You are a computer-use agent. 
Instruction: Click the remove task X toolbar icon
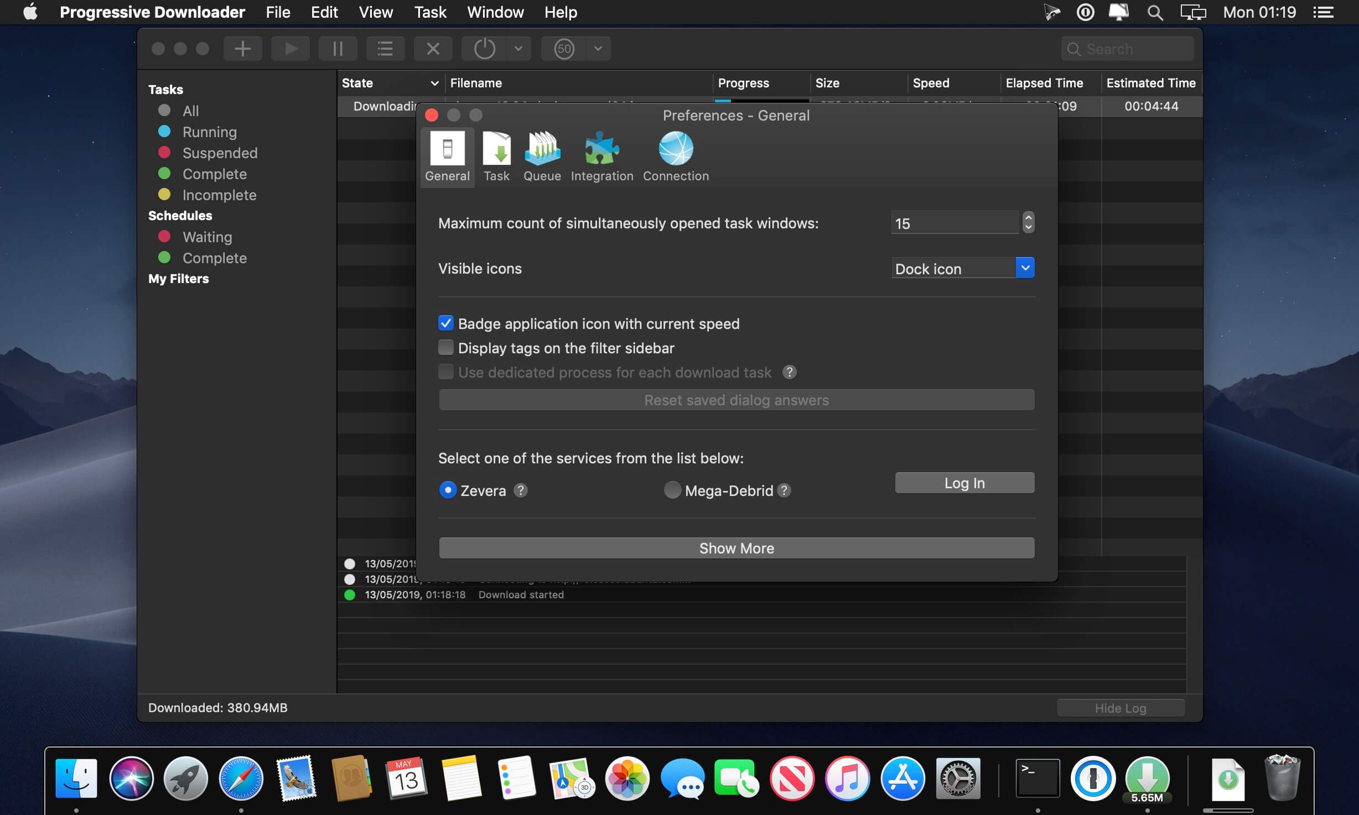coord(433,49)
